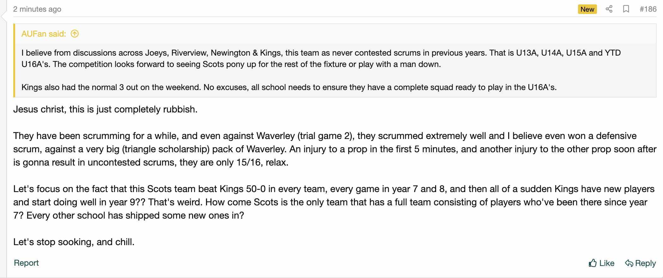The height and width of the screenshot is (278, 663).
Task: Bookmark this post with the bookmark icon
Action: [x=626, y=9]
